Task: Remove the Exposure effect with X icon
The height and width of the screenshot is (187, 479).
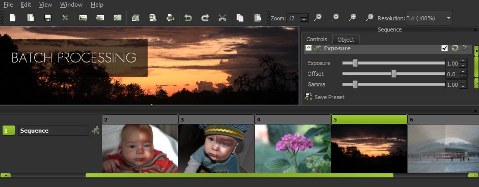Action: pyautogui.click(x=465, y=48)
